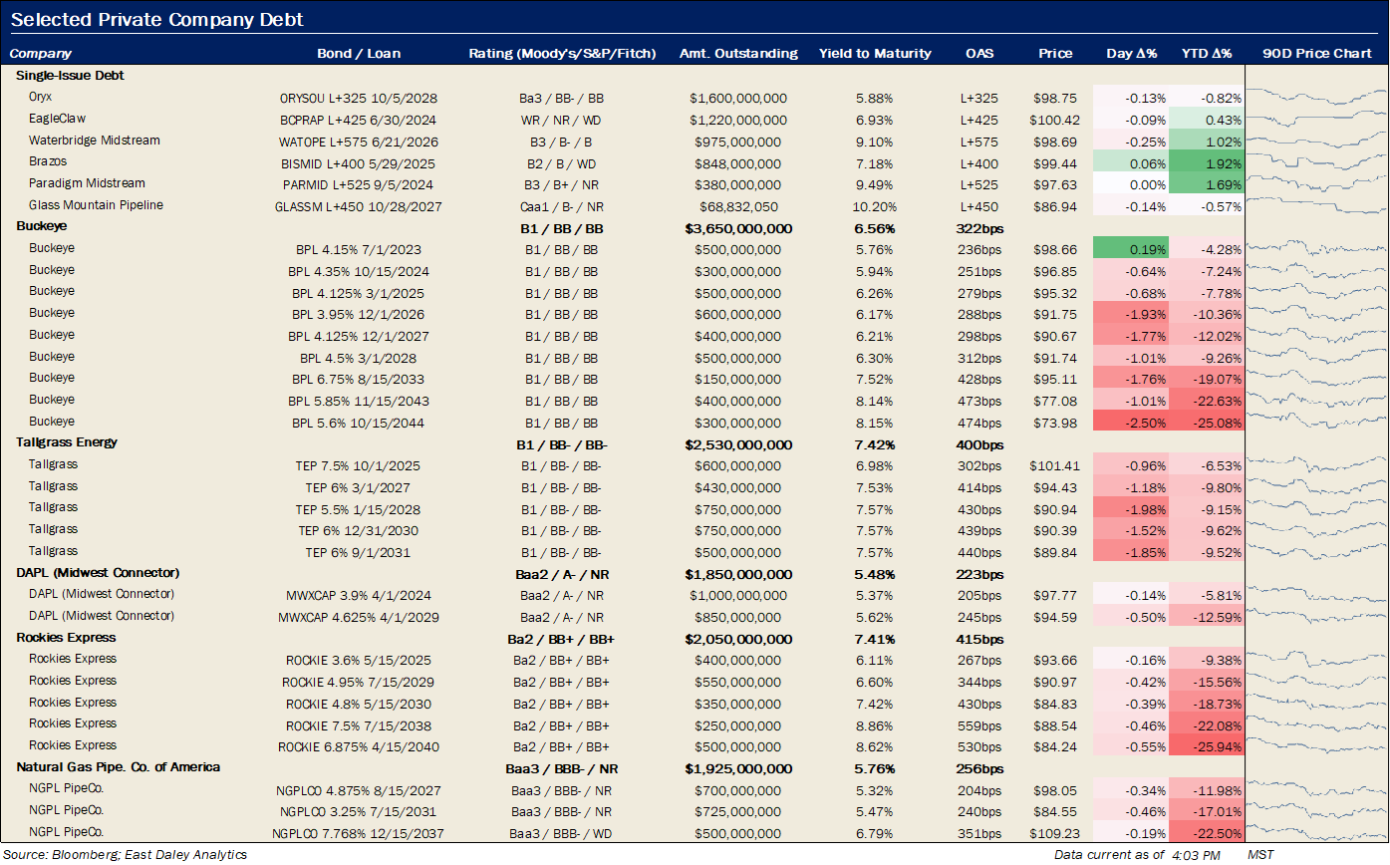Select the 559bps OAS value

[x=979, y=725]
